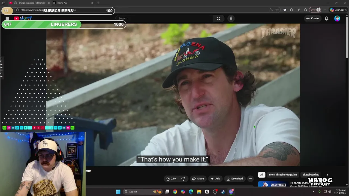Open Task View in taskbar
This screenshot has height=196, width=349.
167,192
